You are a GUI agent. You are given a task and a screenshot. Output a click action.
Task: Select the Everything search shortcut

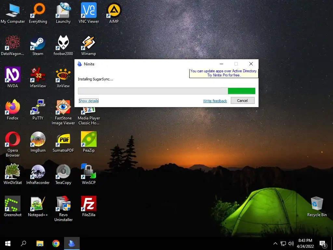coord(38,13)
